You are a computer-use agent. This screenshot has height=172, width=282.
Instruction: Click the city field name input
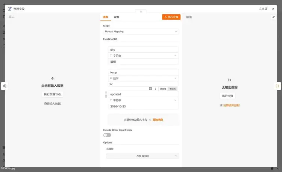tap(143, 50)
